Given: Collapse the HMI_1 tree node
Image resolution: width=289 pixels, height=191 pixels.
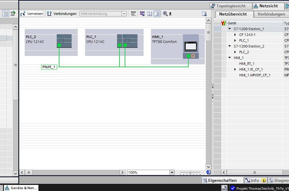Looking at the screenshot, I should [x=230, y=58].
